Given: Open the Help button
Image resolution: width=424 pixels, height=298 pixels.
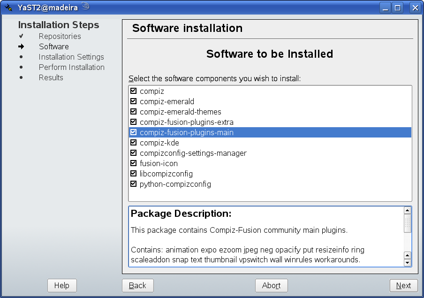Looking at the screenshot, I should (x=62, y=285).
